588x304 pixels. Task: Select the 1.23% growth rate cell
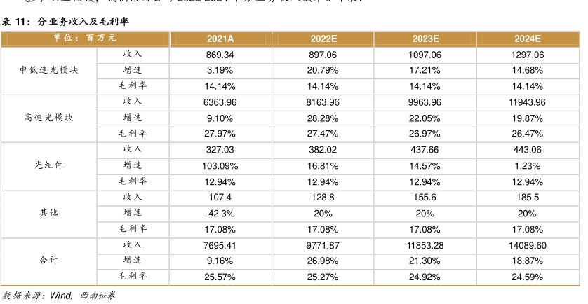pos(528,166)
